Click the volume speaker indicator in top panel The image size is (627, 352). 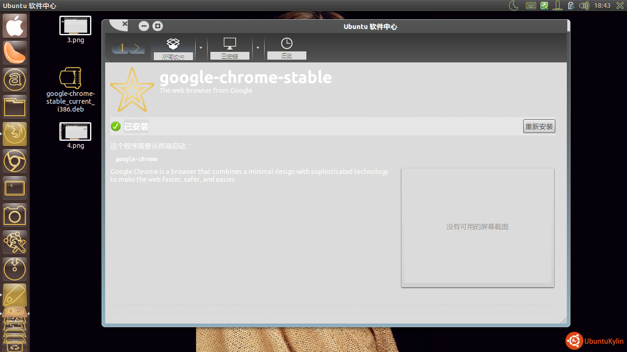584,6
